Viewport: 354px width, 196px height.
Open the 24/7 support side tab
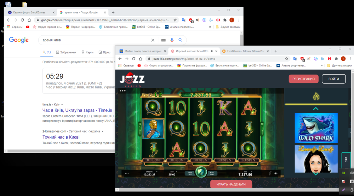(346, 160)
